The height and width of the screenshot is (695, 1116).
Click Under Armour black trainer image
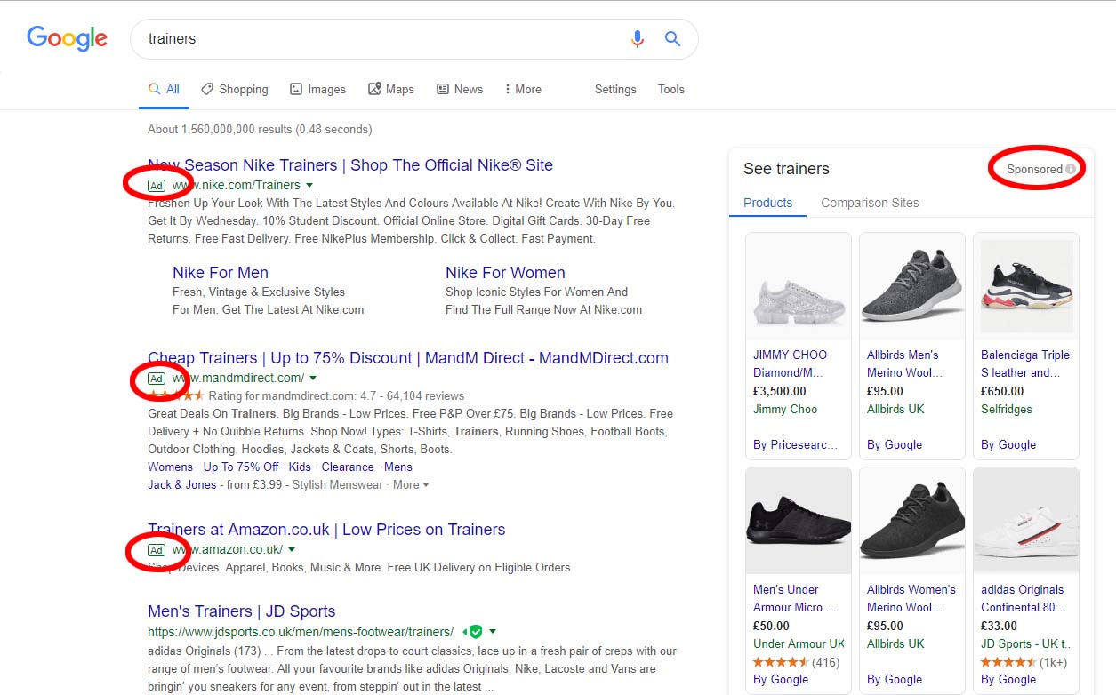pyautogui.click(x=799, y=522)
